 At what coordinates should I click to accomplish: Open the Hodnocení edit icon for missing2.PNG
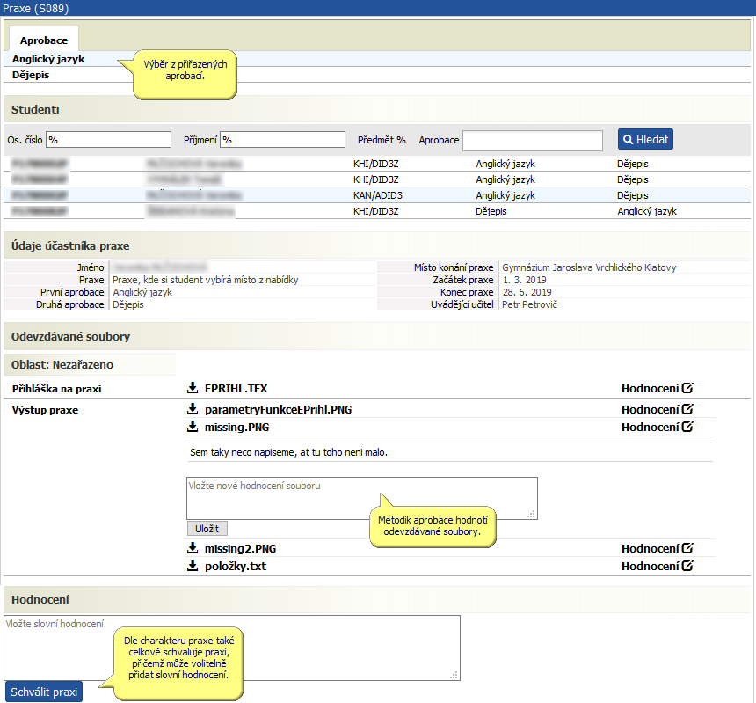click(x=687, y=548)
